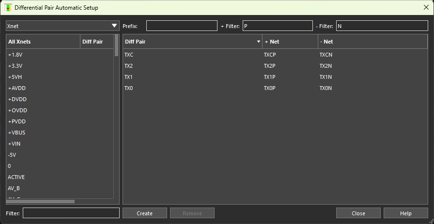
Task: Select the TX2 diff pair row
Action: [128, 66]
